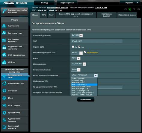Click the Guest Network (Гостевая сеть) icon
Viewport: 142px width, 133px height.
coord(4,33)
